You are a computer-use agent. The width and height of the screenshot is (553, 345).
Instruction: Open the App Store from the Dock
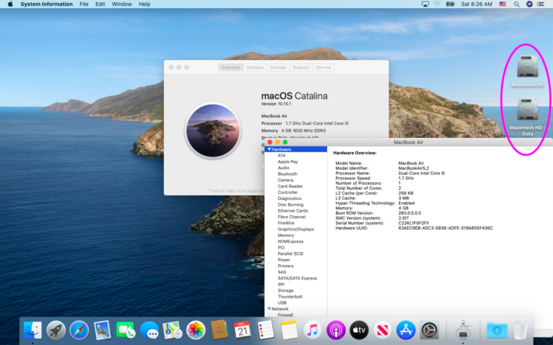406,331
